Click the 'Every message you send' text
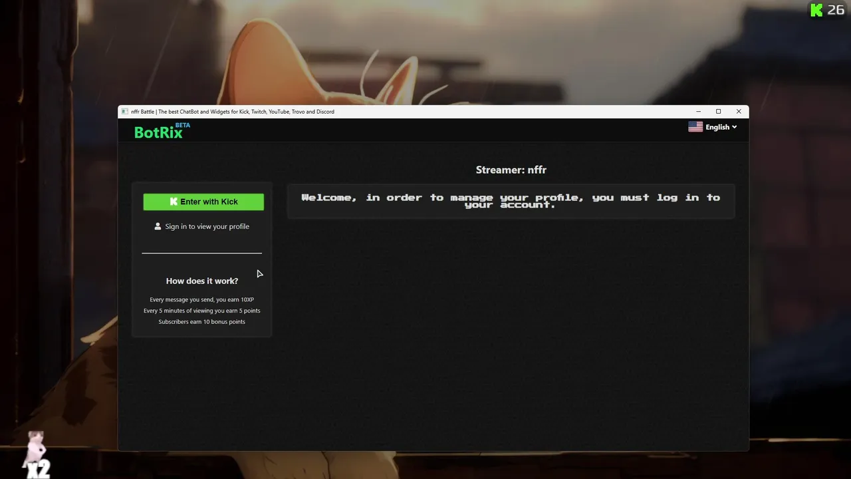 pyautogui.click(x=202, y=300)
